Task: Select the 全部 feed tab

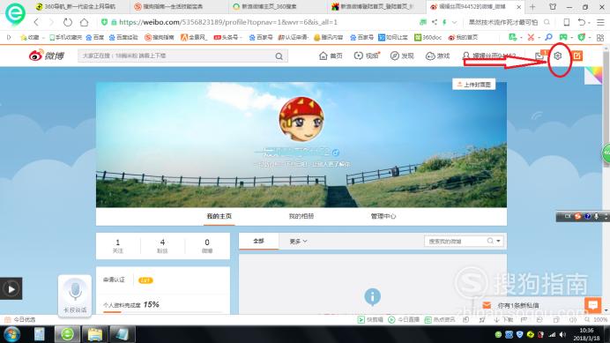Action: [x=258, y=241]
